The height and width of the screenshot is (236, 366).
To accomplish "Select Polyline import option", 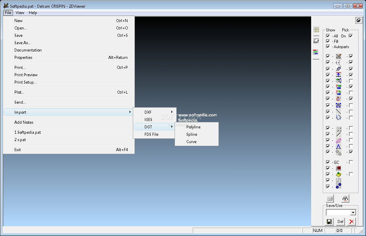I will tap(197, 127).
